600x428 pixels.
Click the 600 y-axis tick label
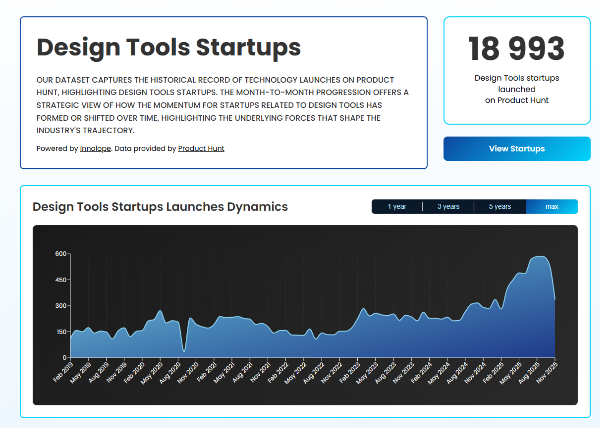[61, 254]
